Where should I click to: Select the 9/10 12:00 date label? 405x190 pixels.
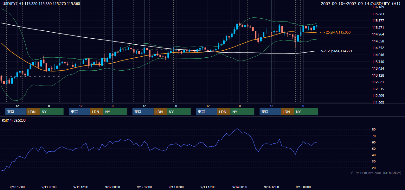coord(17,187)
